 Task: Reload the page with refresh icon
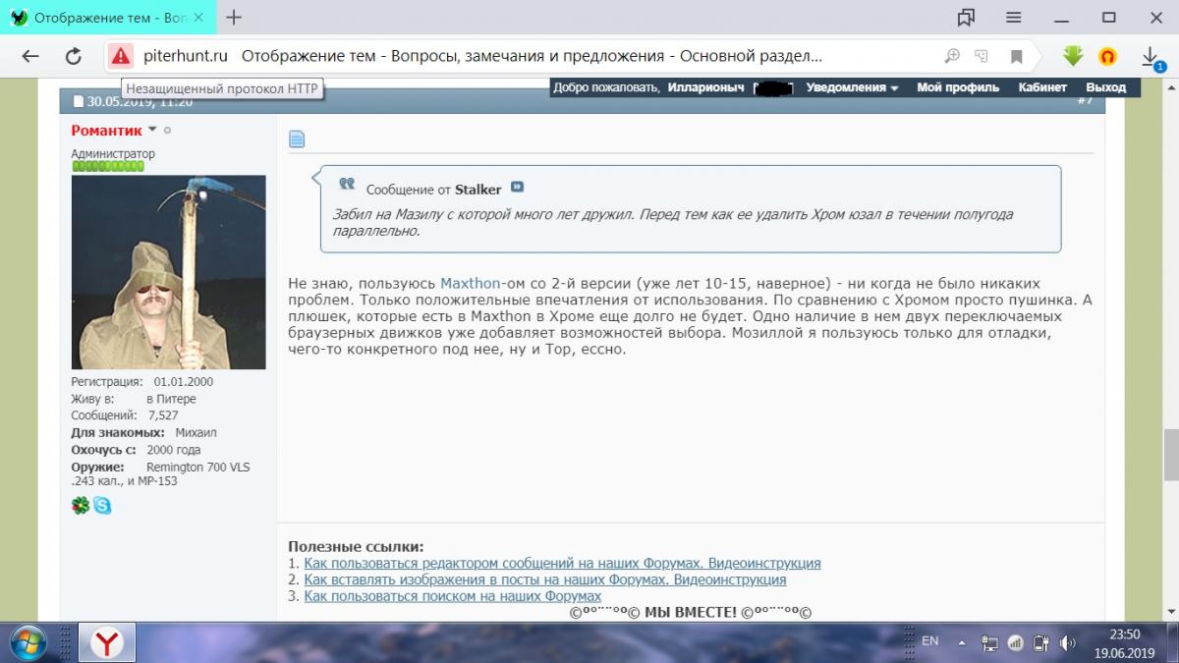[x=73, y=57]
